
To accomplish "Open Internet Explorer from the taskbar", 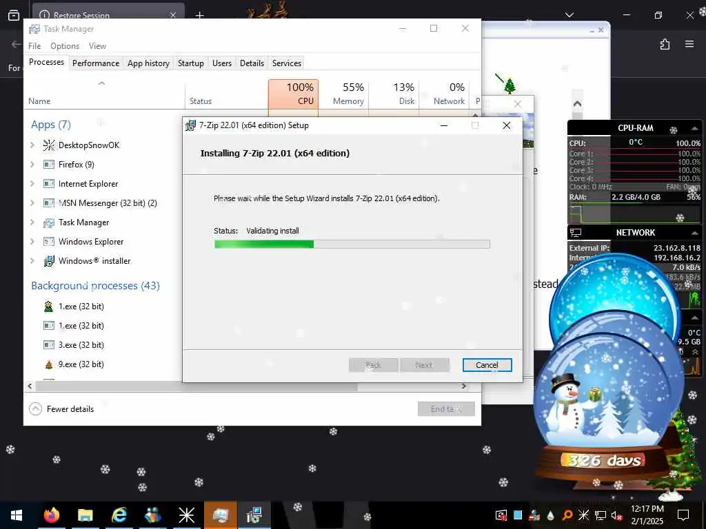I will point(119,515).
